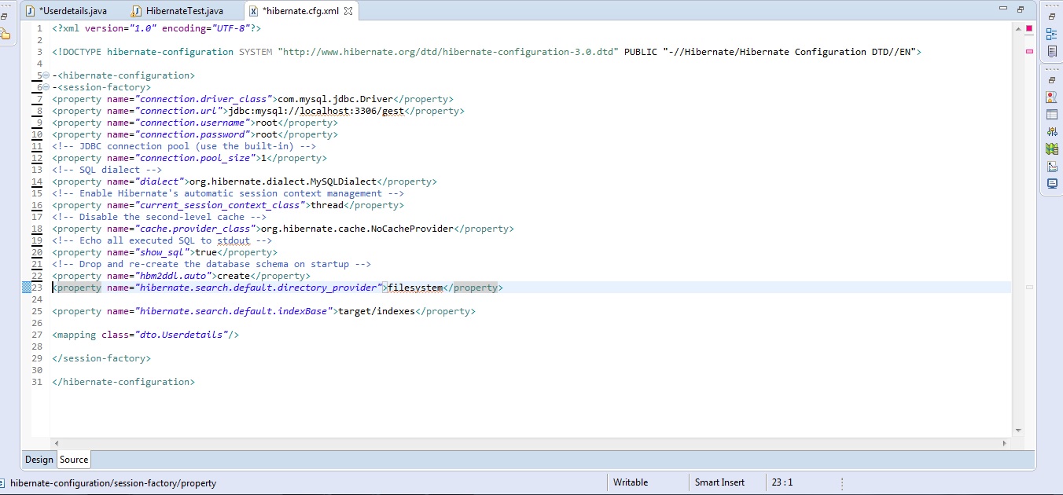Switch to the HibernateTest.java tab
Screen dimensions: 1063x495
tap(178, 11)
